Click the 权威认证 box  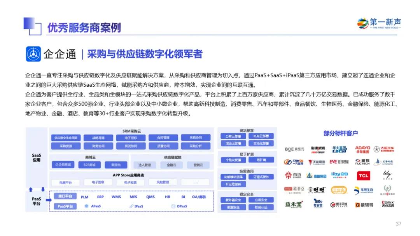261,207
